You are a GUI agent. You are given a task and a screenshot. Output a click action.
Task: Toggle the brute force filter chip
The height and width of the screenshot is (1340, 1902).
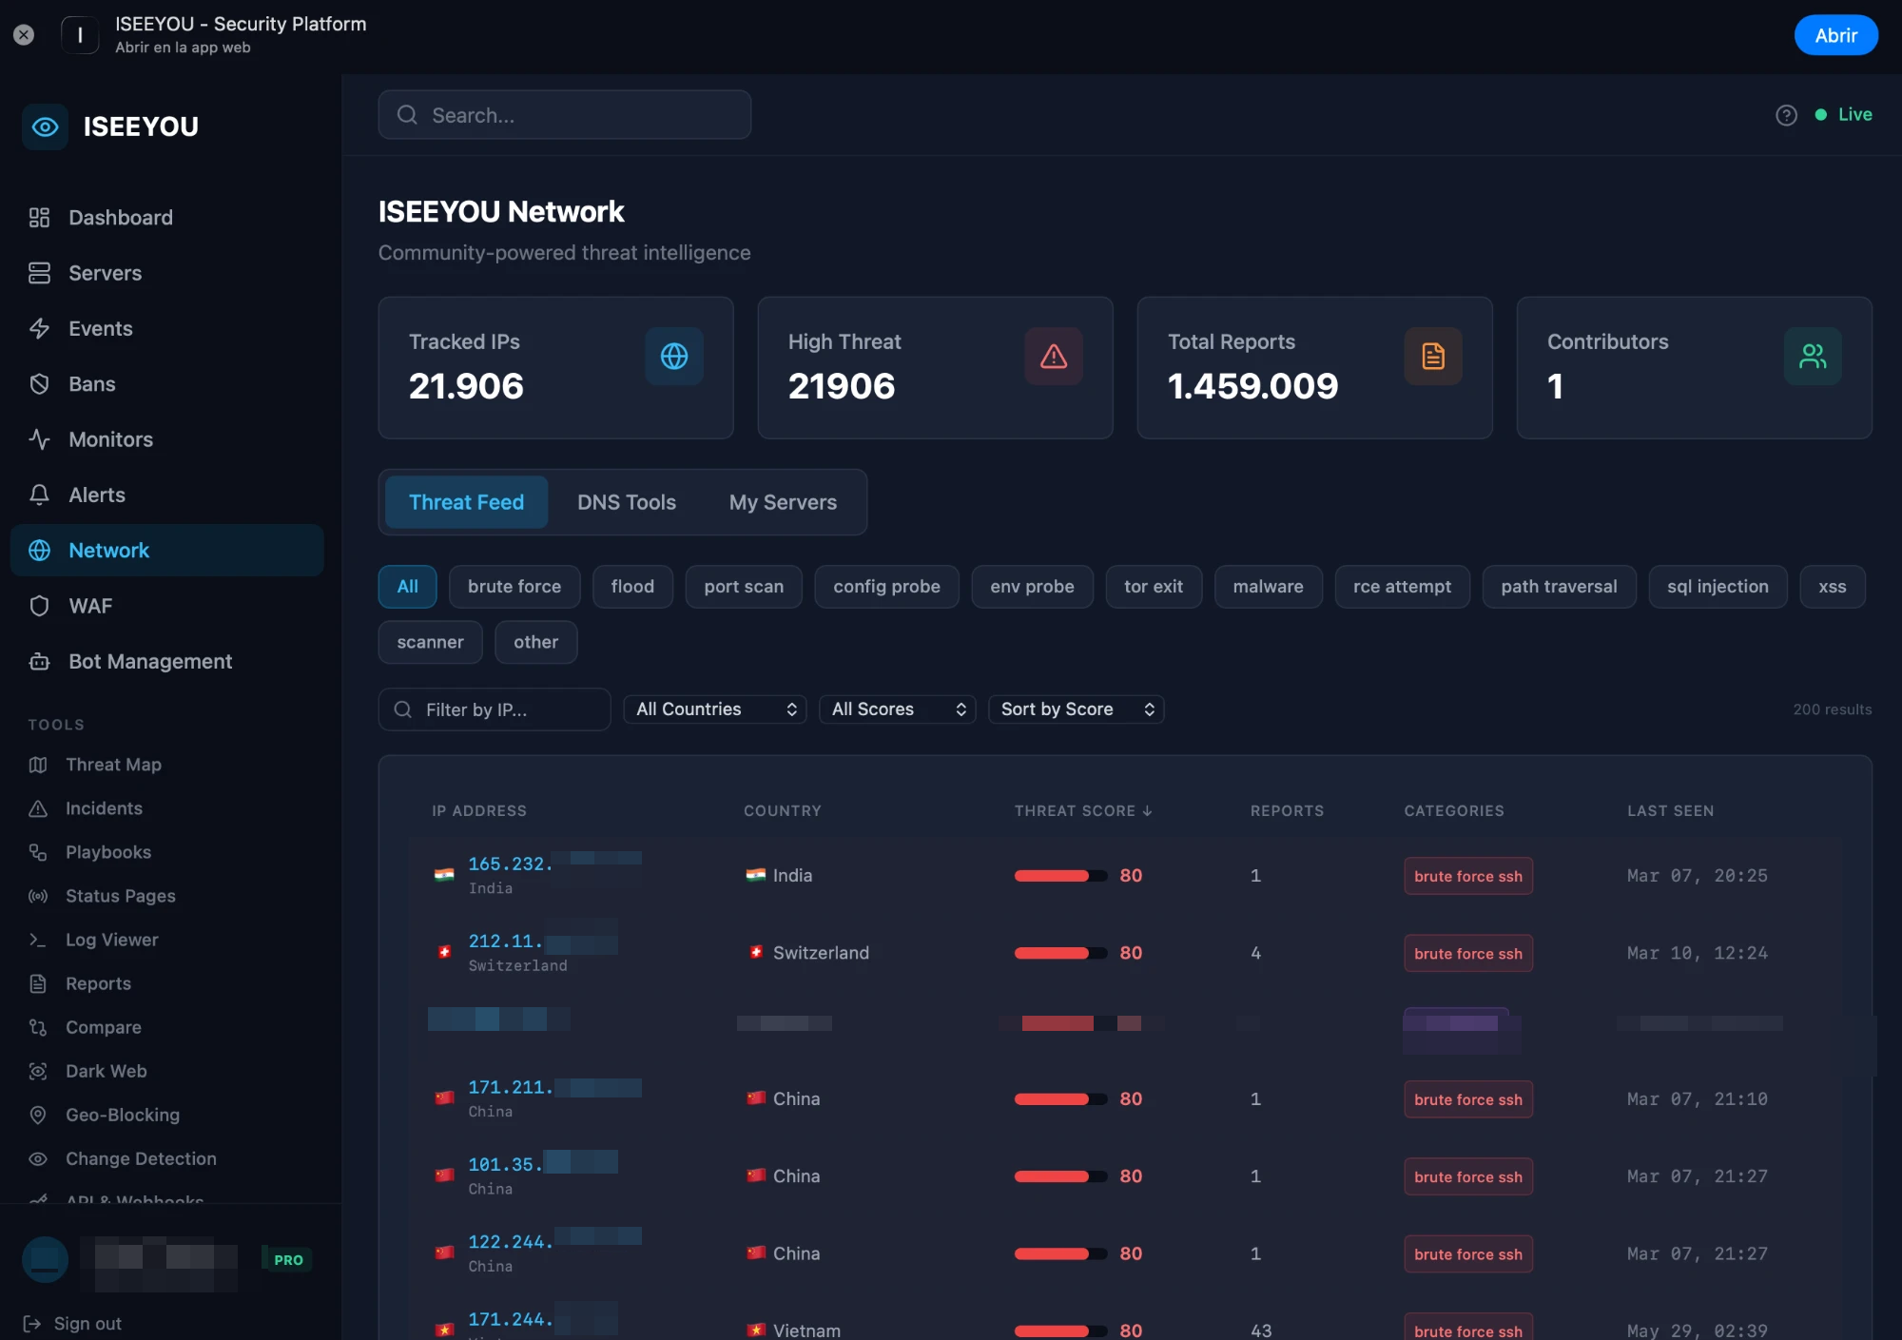point(514,587)
